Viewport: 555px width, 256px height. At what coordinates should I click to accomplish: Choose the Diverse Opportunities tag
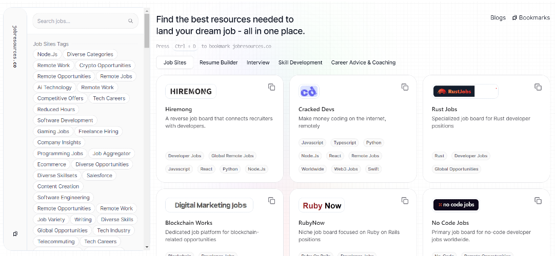(x=102, y=164)
